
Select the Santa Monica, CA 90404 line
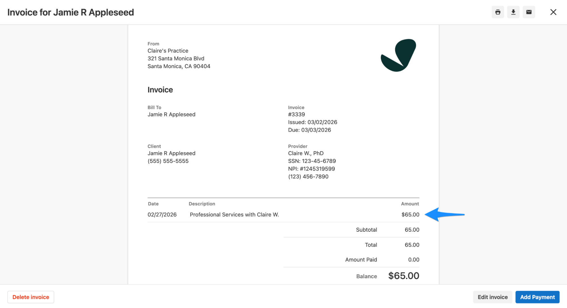(179, 66)
